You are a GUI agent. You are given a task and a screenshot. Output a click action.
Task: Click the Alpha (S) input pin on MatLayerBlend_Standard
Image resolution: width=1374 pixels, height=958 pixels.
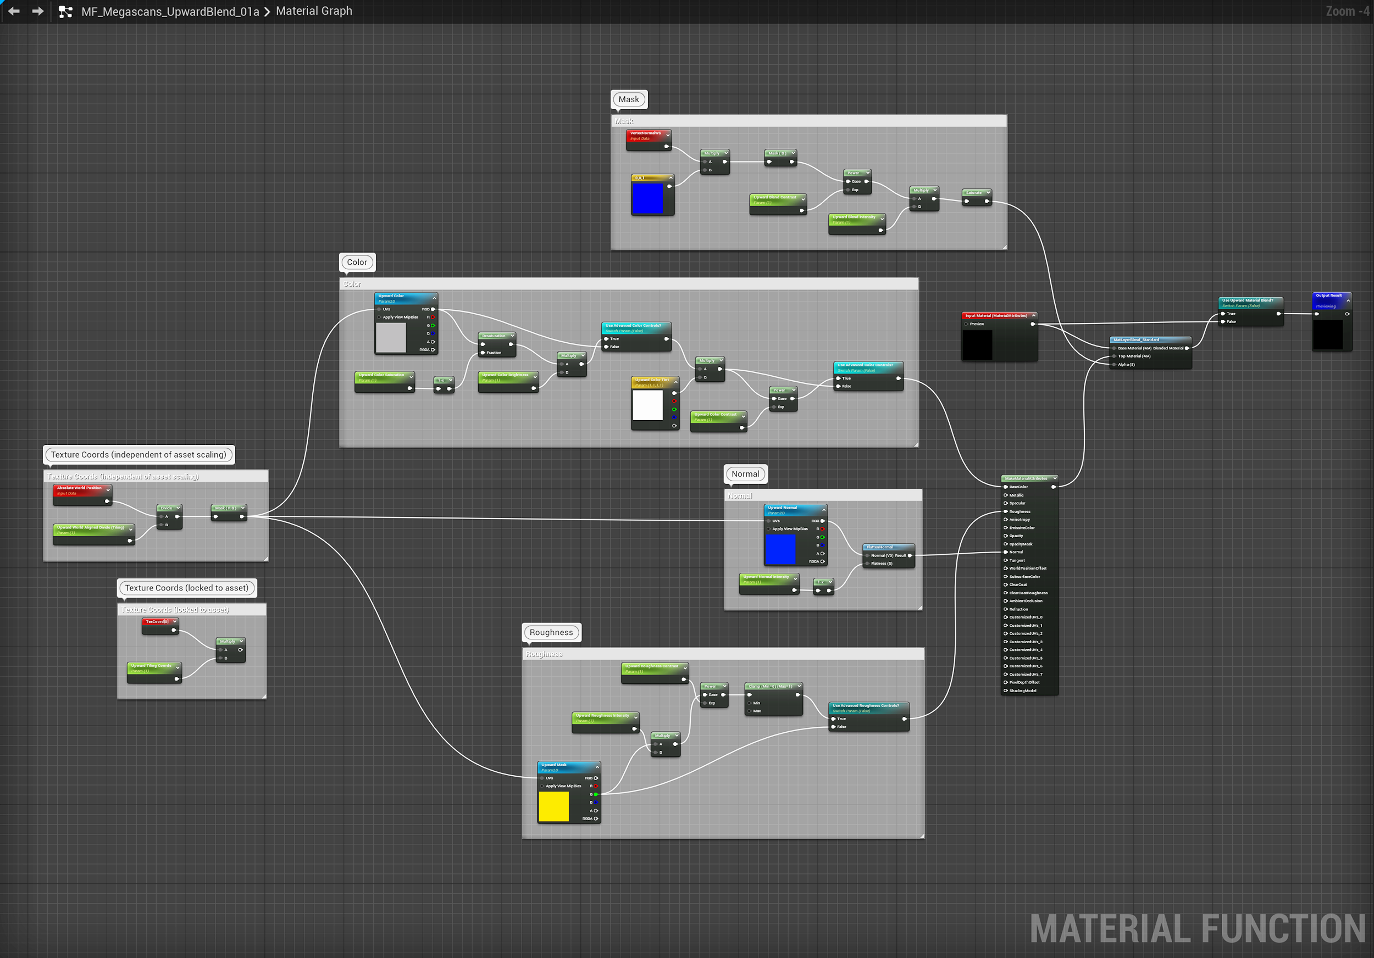click(x=1113, y=364)
